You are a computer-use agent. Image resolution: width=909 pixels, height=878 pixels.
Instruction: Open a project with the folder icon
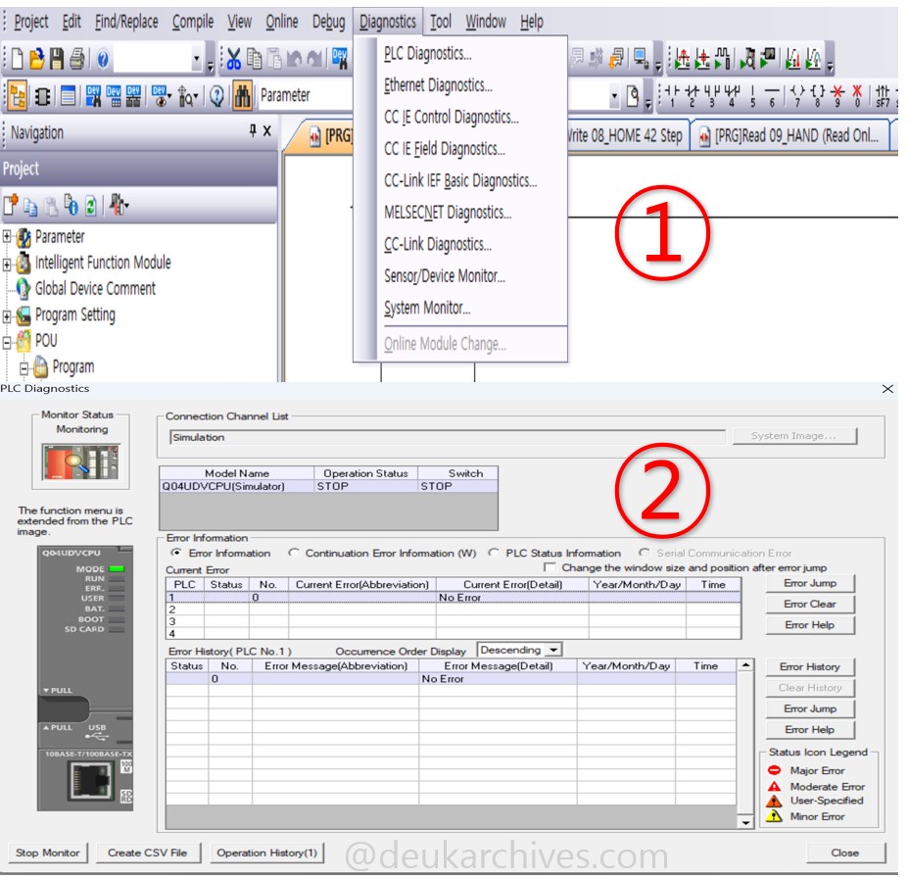pyautogui.click(x=36, y=59)
